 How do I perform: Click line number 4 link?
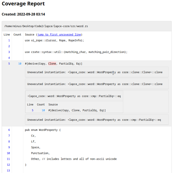tap(9, 58)
